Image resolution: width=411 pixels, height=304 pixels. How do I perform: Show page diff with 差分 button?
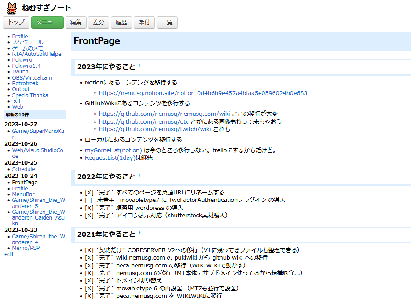tap(99, 22)
